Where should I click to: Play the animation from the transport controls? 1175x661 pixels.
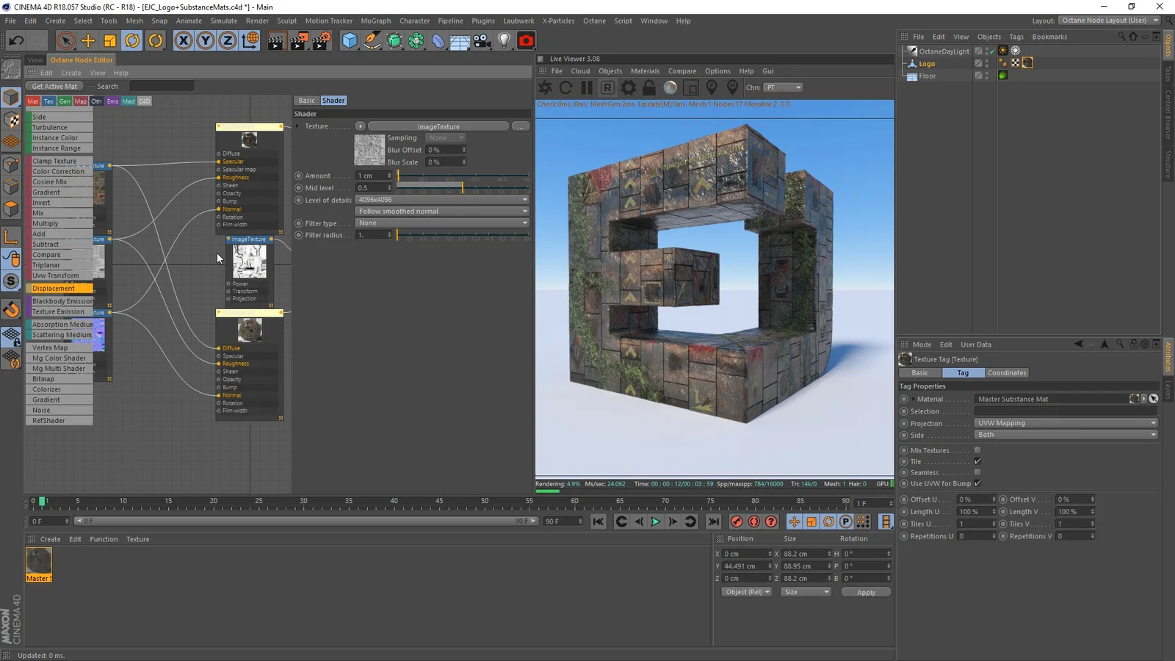[655, 521]
